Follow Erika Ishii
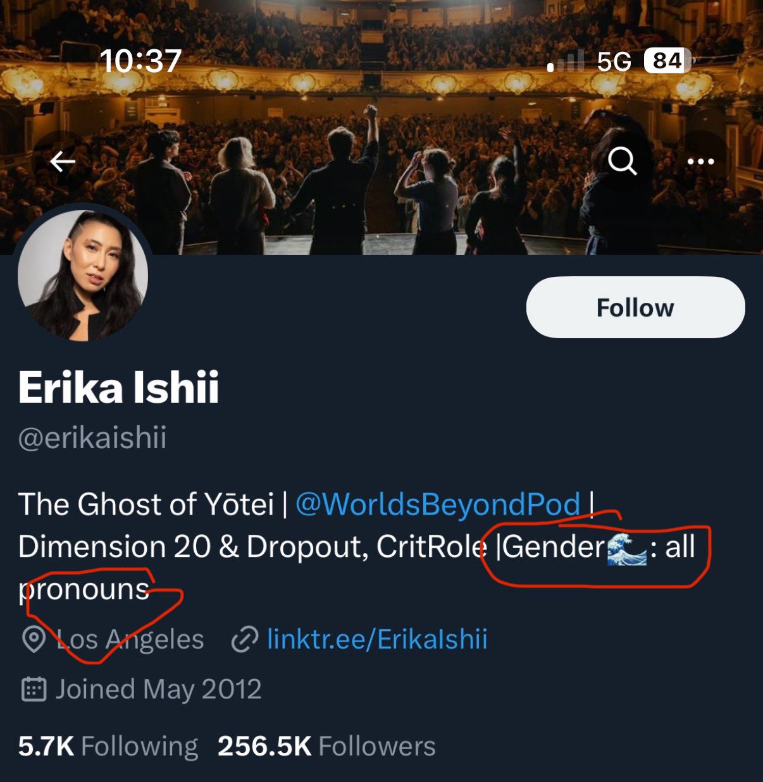The height and width of the screenshot is (782, 763). tap(635, 308)
